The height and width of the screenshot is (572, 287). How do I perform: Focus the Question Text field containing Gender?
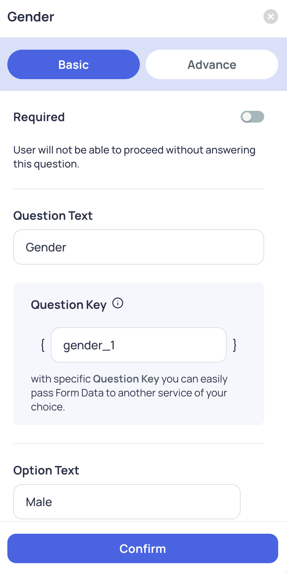139,247
